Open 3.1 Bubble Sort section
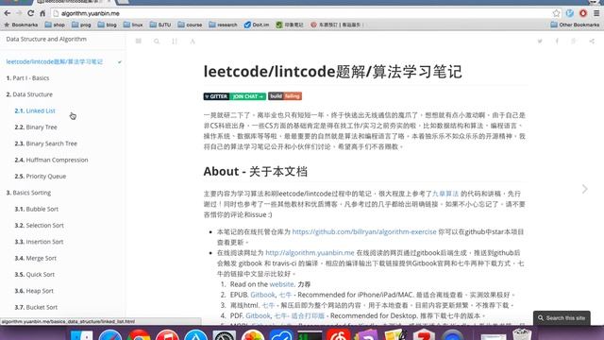This screenshot has height=340, width=604. (37, 209)
